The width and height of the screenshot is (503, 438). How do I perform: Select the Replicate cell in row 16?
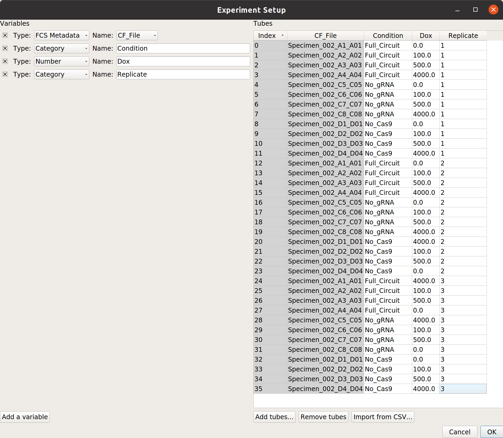(x=463, y=202)
